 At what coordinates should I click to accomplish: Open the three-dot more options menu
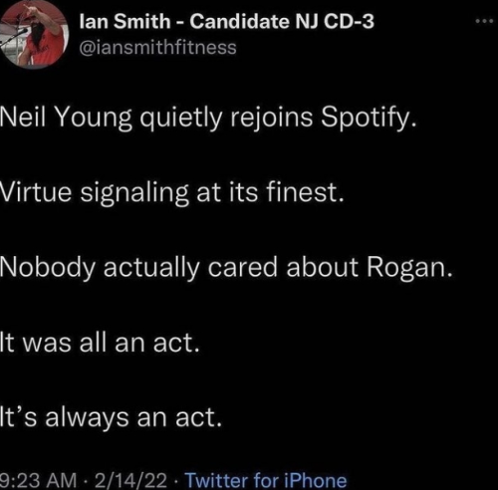[x=484, y=22]
